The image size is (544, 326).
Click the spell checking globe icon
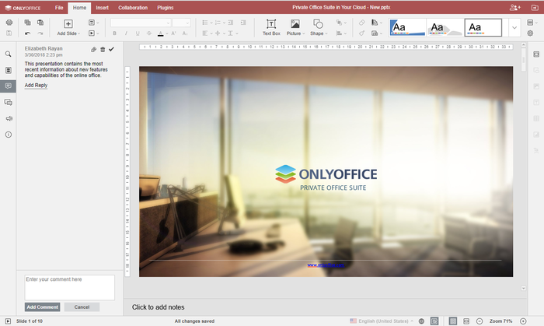click(421, 321)
